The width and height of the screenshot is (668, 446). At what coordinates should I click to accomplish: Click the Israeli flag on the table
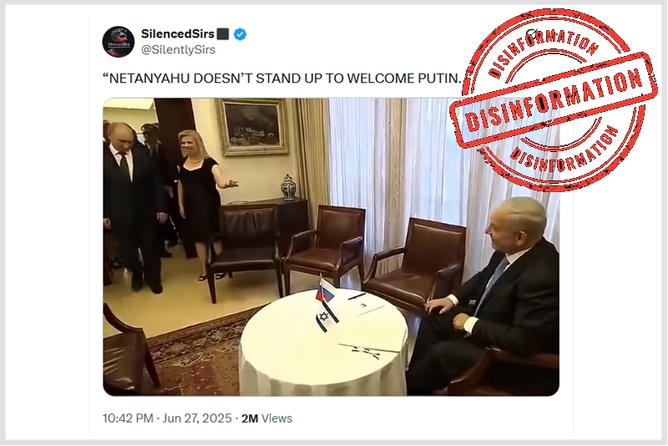pyautogui.click(x=326, y=317)
